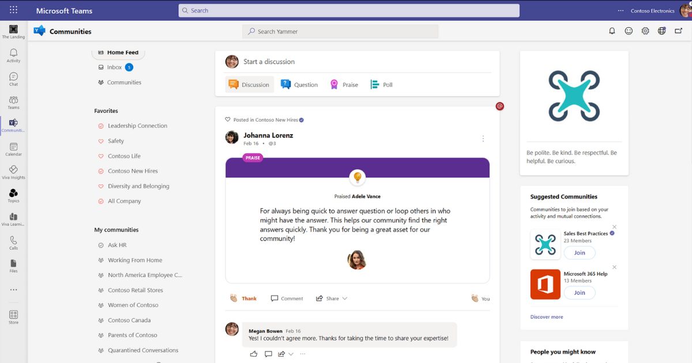Click the notifications bell icon

[612, 31]
